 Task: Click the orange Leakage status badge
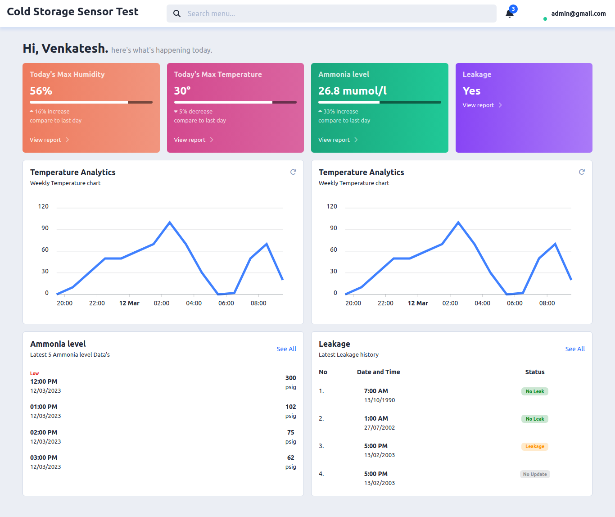tap(535, 447)
